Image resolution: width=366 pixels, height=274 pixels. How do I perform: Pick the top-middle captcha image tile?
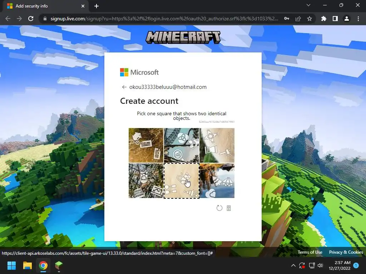tap(181, 145)
